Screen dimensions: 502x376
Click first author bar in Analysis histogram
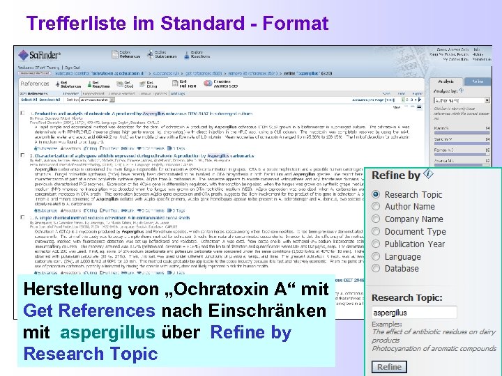point(462,132)
